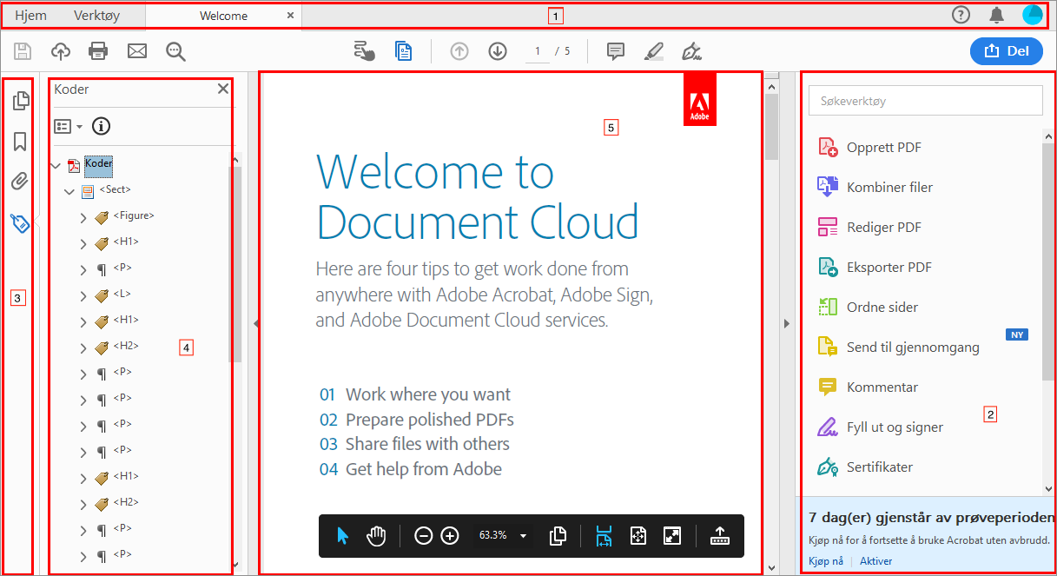Select the highlight text pen tool
This screenshot has width=1057, height=576.
(x=654, y=51)
